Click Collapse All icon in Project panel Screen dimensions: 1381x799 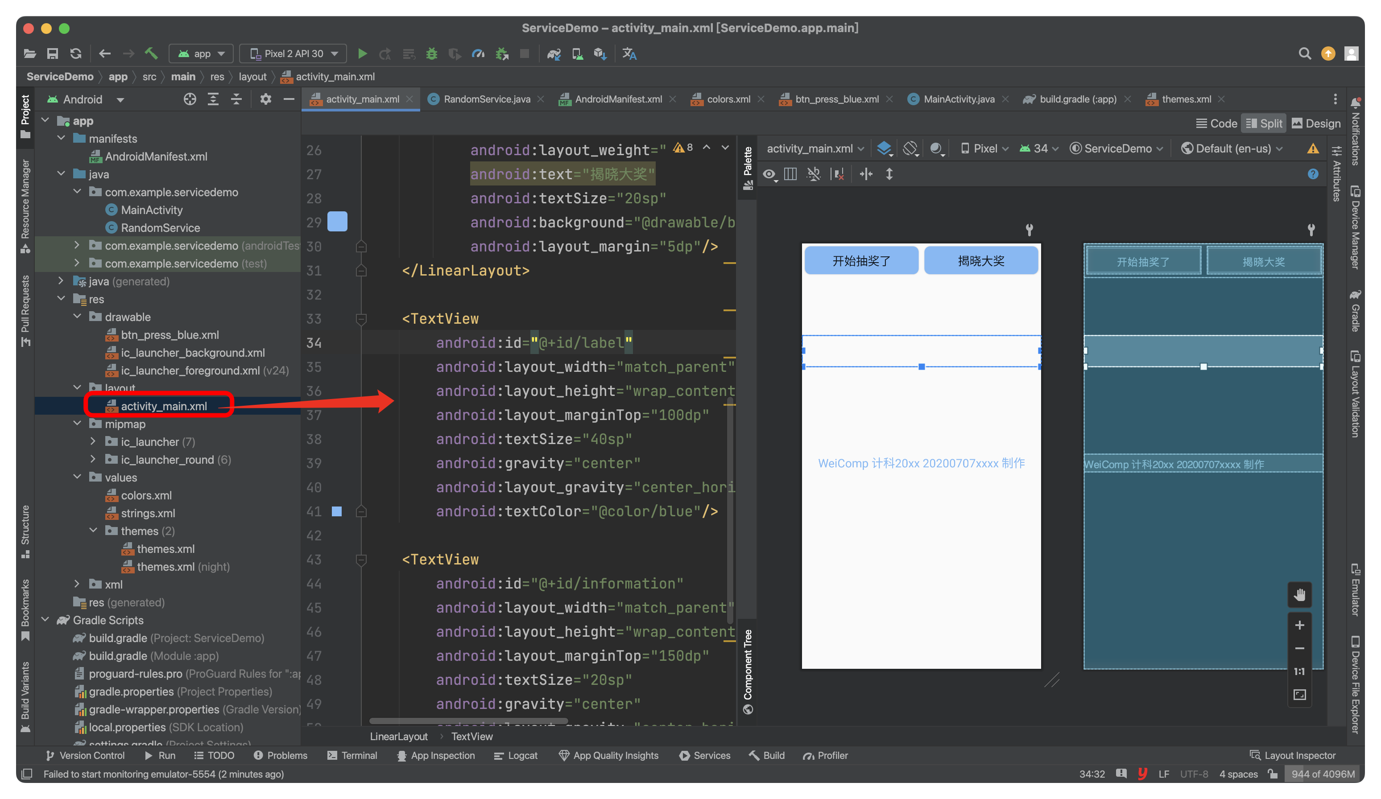click(236, 99)
